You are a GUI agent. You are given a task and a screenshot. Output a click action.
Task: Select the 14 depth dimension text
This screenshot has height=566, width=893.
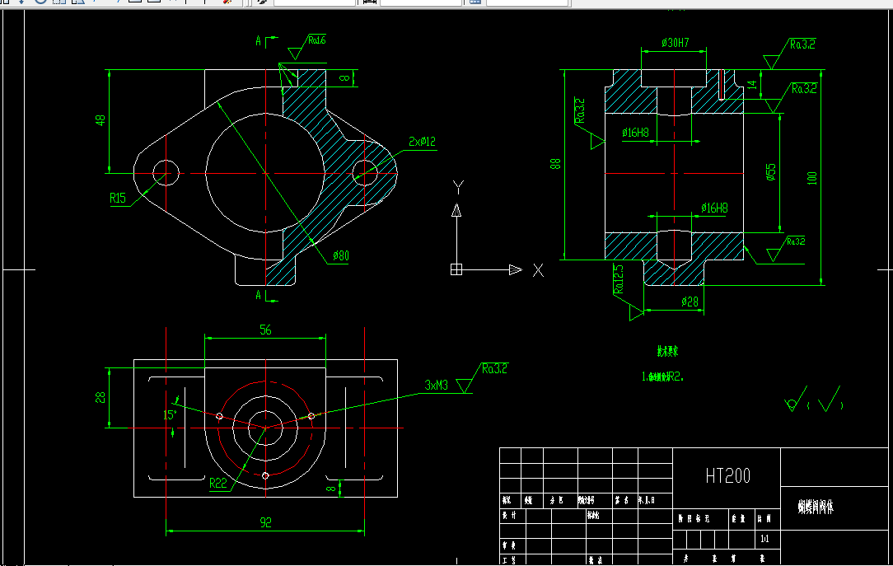coord(752,85)
